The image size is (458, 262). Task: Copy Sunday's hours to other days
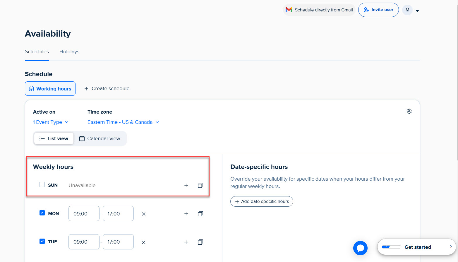(200, 185)
